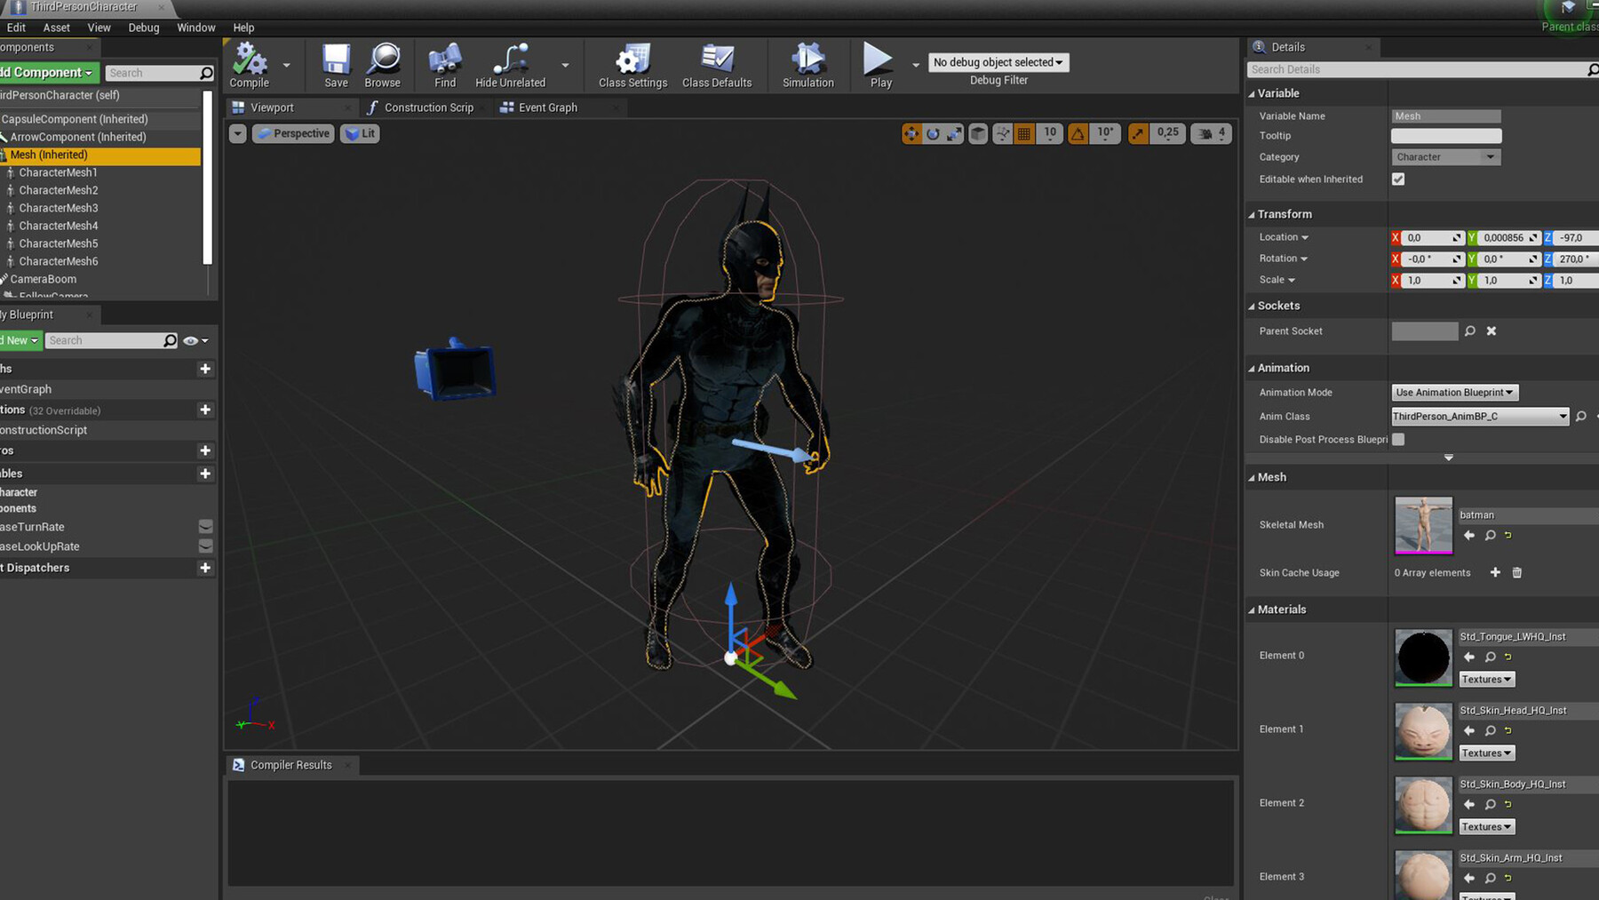
Task: Select the rotate gizmo mode icon
Action: [x=933, y=134]
